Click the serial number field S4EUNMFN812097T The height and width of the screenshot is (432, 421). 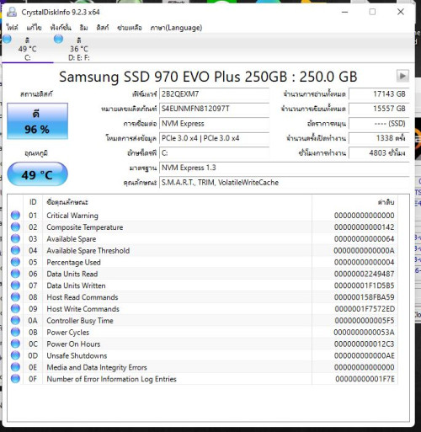point(215,109)
